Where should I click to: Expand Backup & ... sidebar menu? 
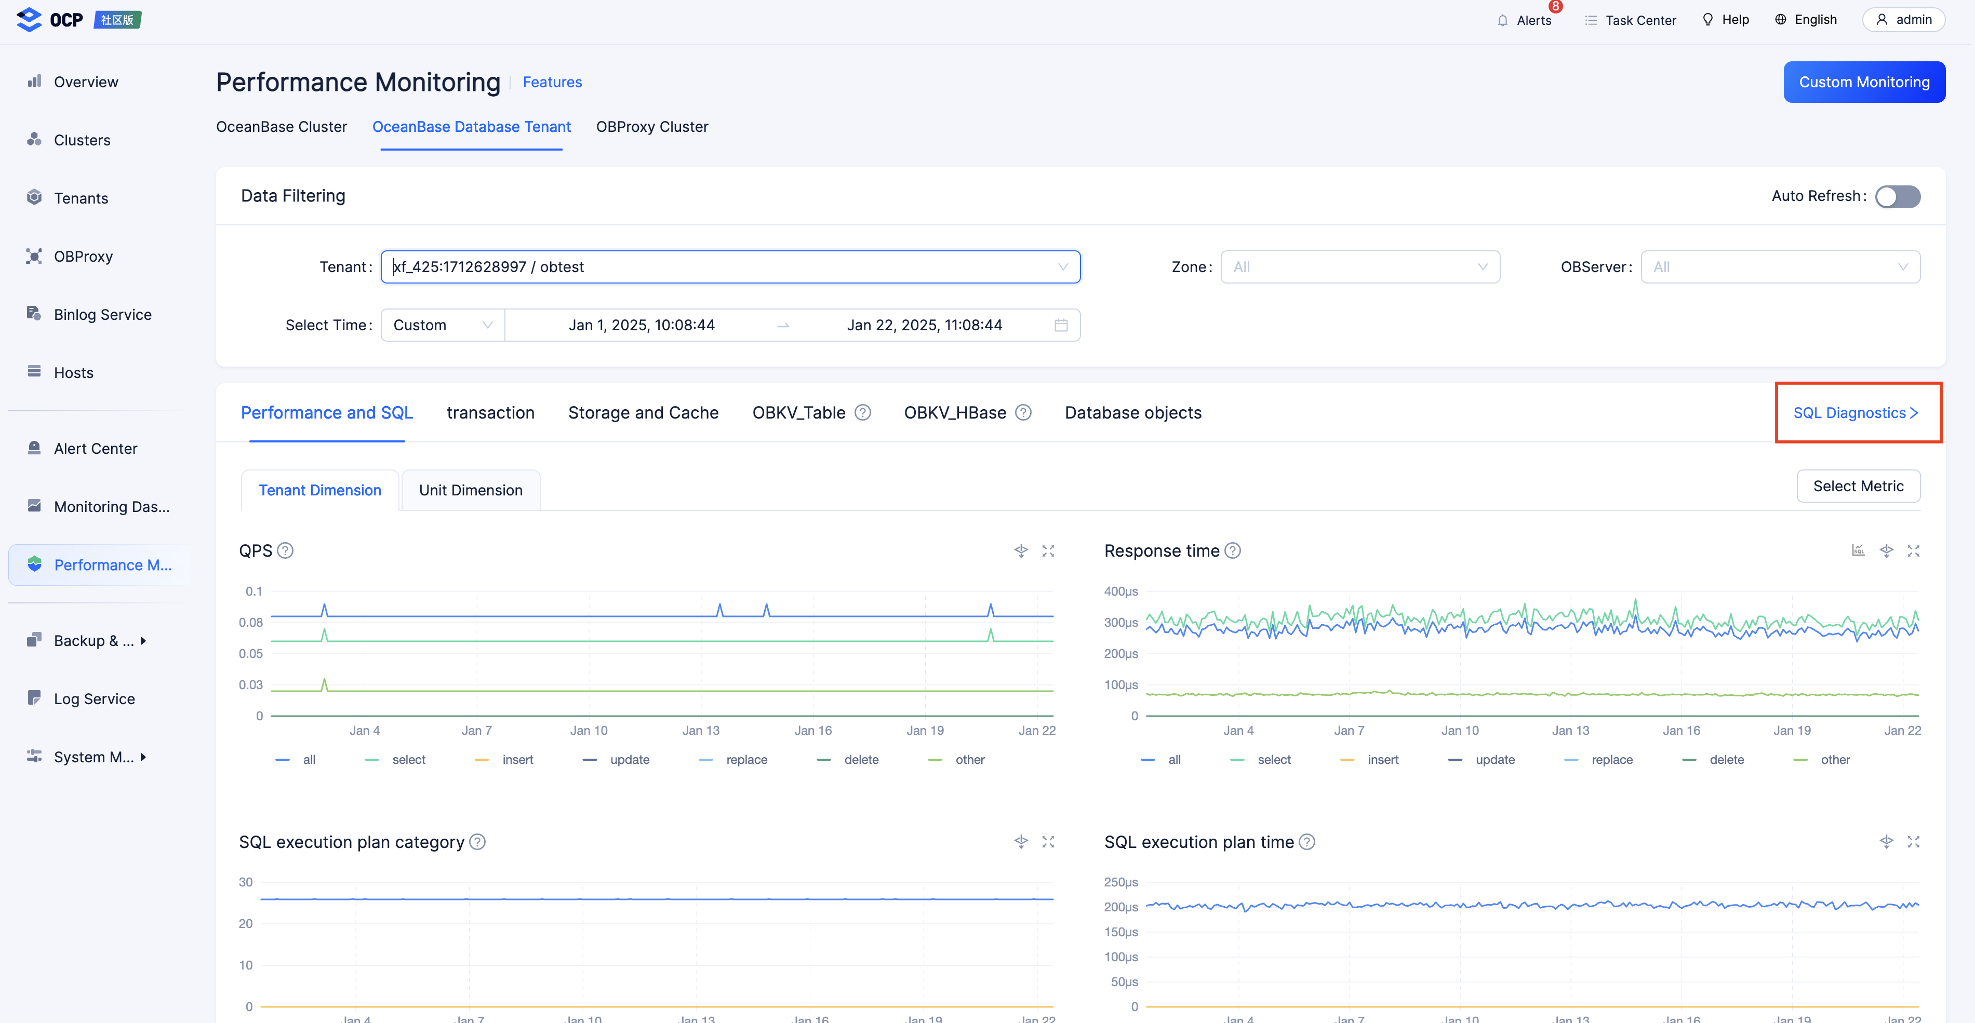pos(100,640)
